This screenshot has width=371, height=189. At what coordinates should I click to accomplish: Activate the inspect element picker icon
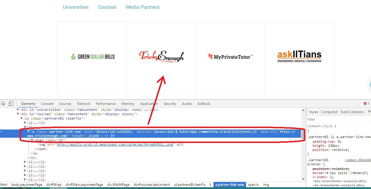3,104
